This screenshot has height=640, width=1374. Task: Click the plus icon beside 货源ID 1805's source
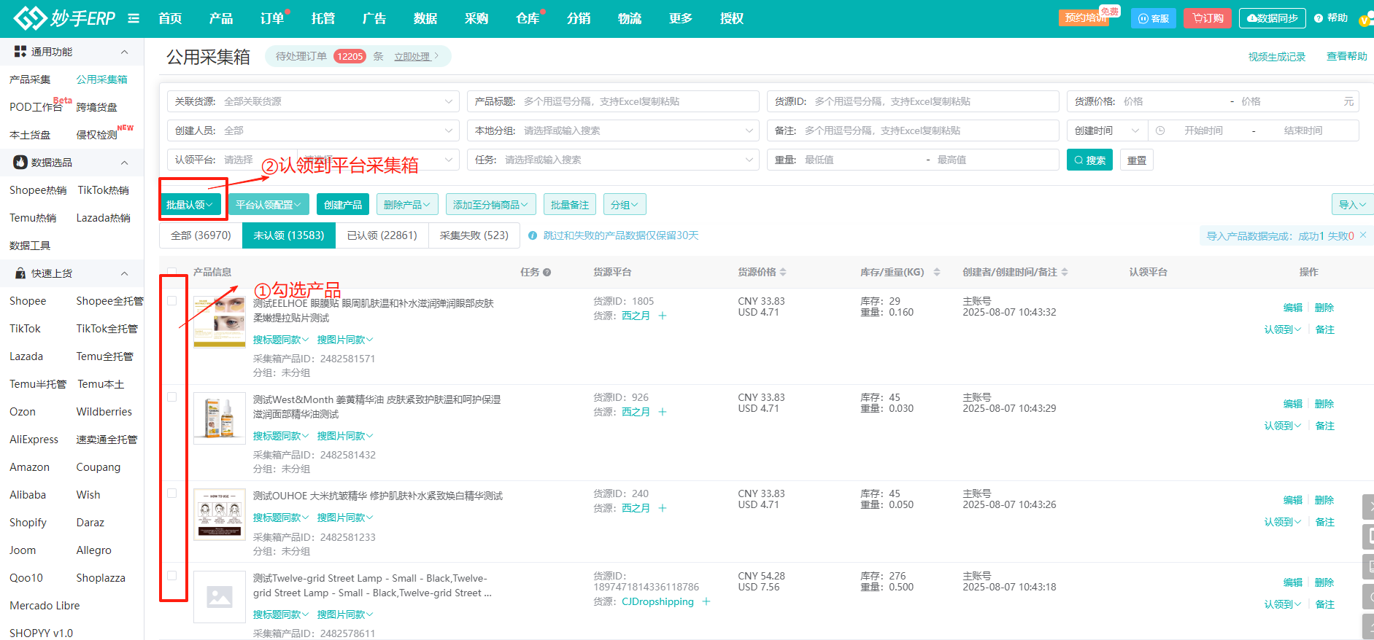pos(663,316)
